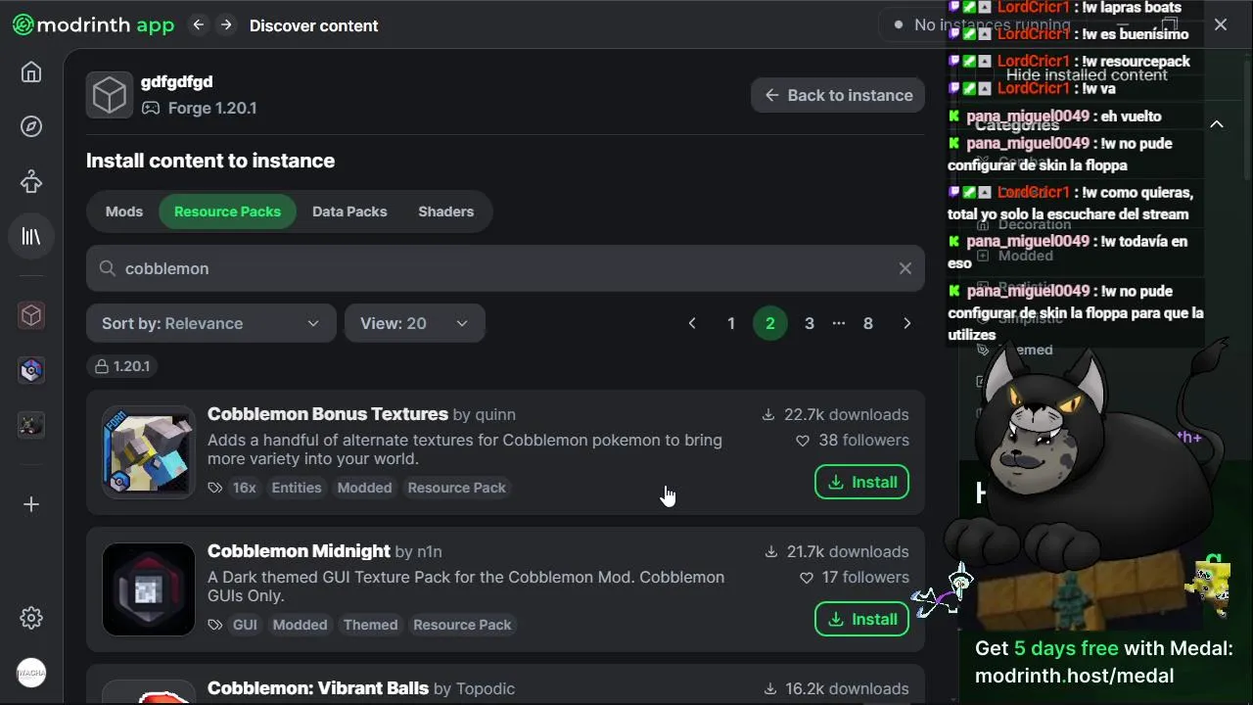
Task: Go to previous results page
Action: (692, 323)
